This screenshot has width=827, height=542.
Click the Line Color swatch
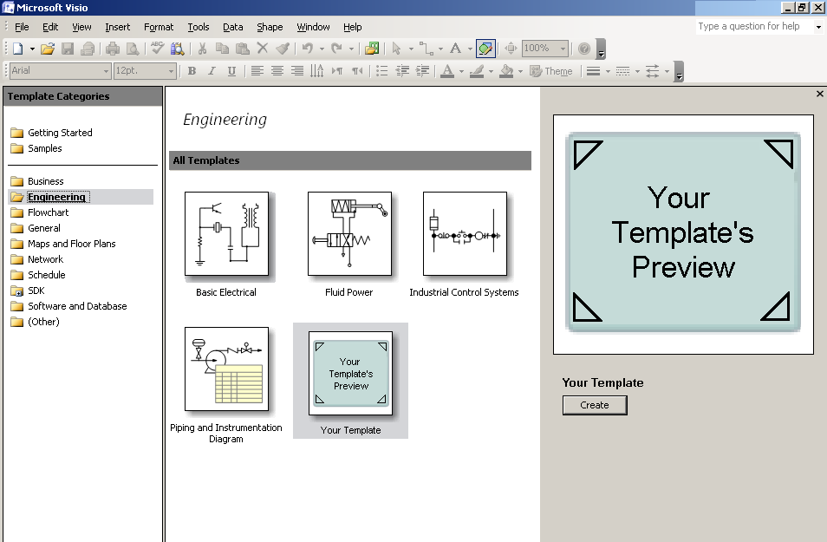click(x=477, y=71)
